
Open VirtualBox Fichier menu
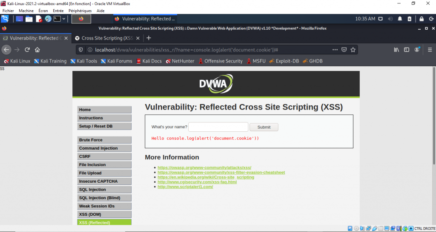(8, 11)
